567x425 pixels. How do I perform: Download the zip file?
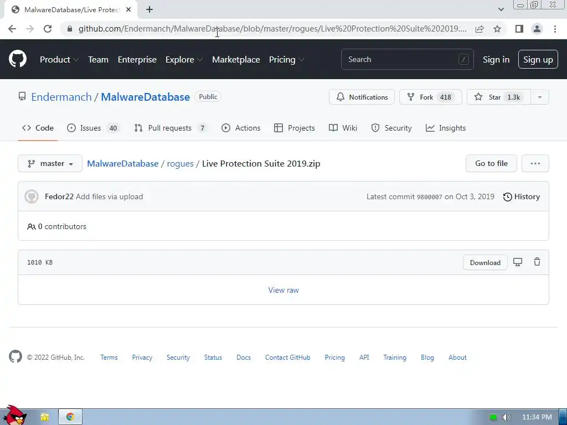click(485, 262)
